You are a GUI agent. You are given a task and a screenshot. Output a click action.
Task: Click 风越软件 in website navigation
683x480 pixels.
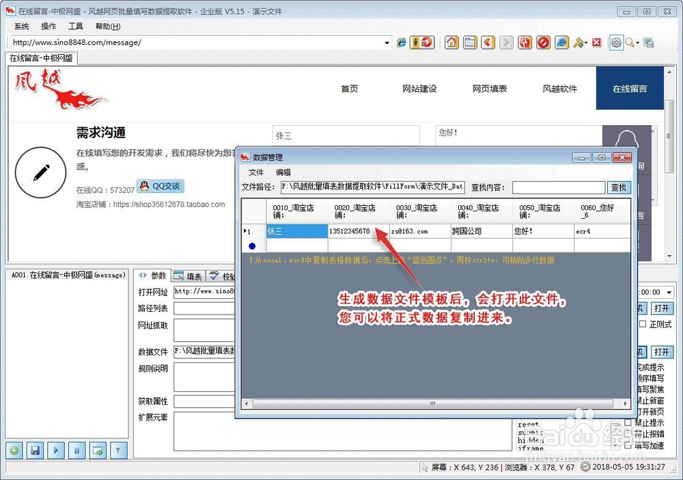click(560, 88)
